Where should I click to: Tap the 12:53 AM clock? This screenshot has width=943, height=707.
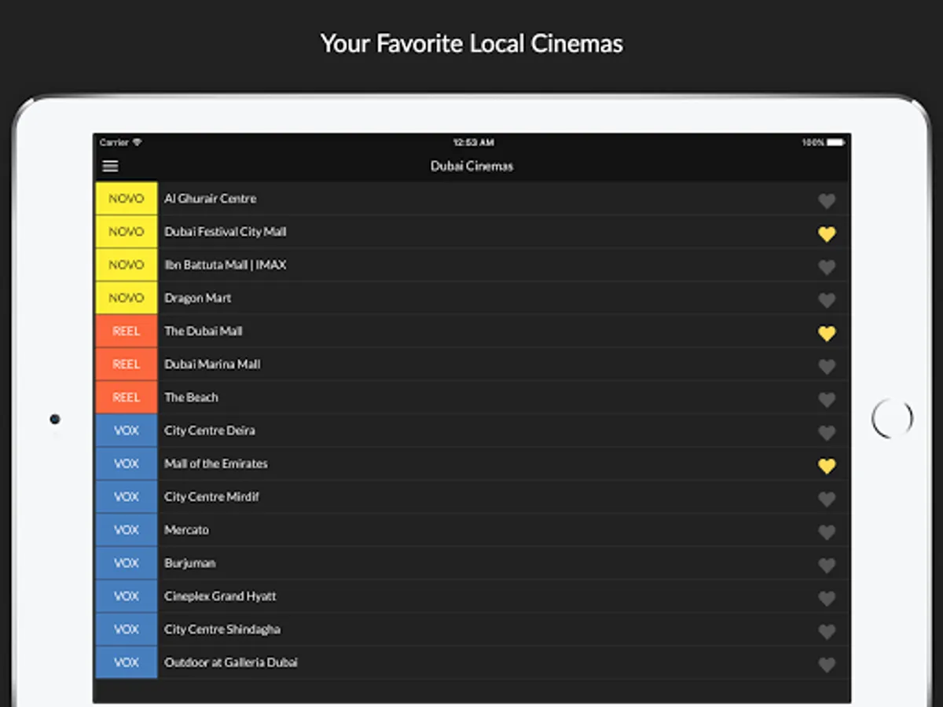click(x=473, y=143)
